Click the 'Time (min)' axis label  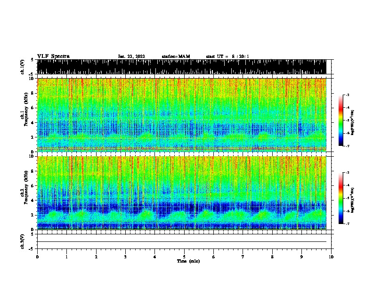point(188,261)
